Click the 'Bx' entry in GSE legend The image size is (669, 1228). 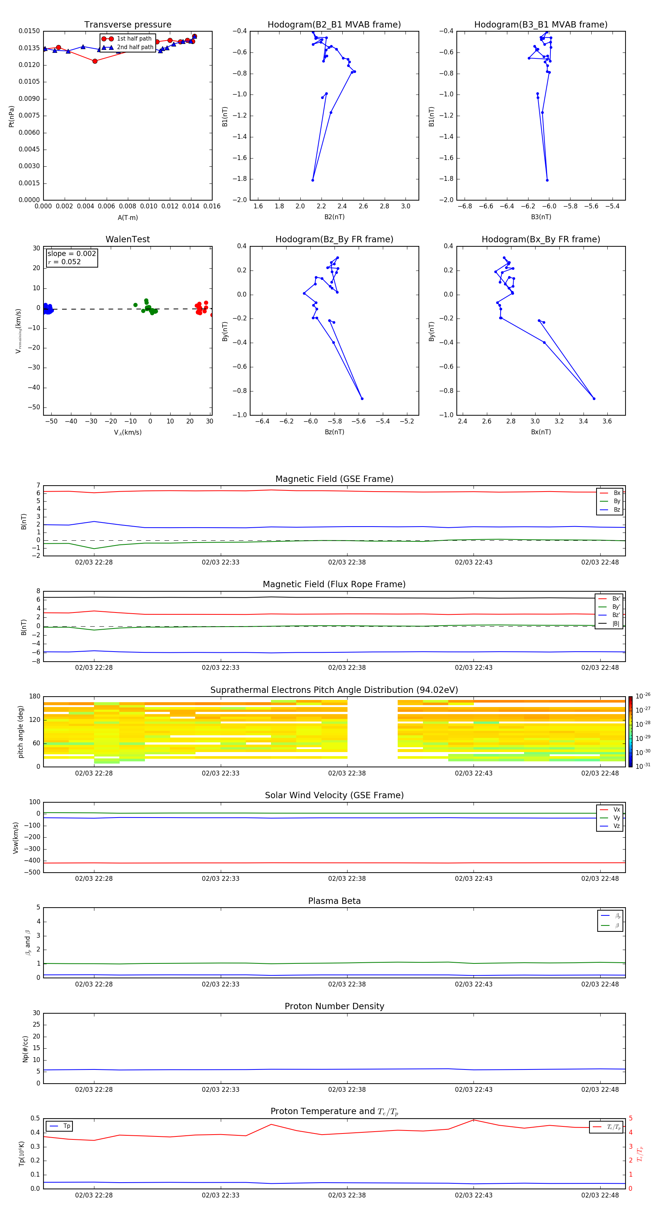click(x=610, y=493)
